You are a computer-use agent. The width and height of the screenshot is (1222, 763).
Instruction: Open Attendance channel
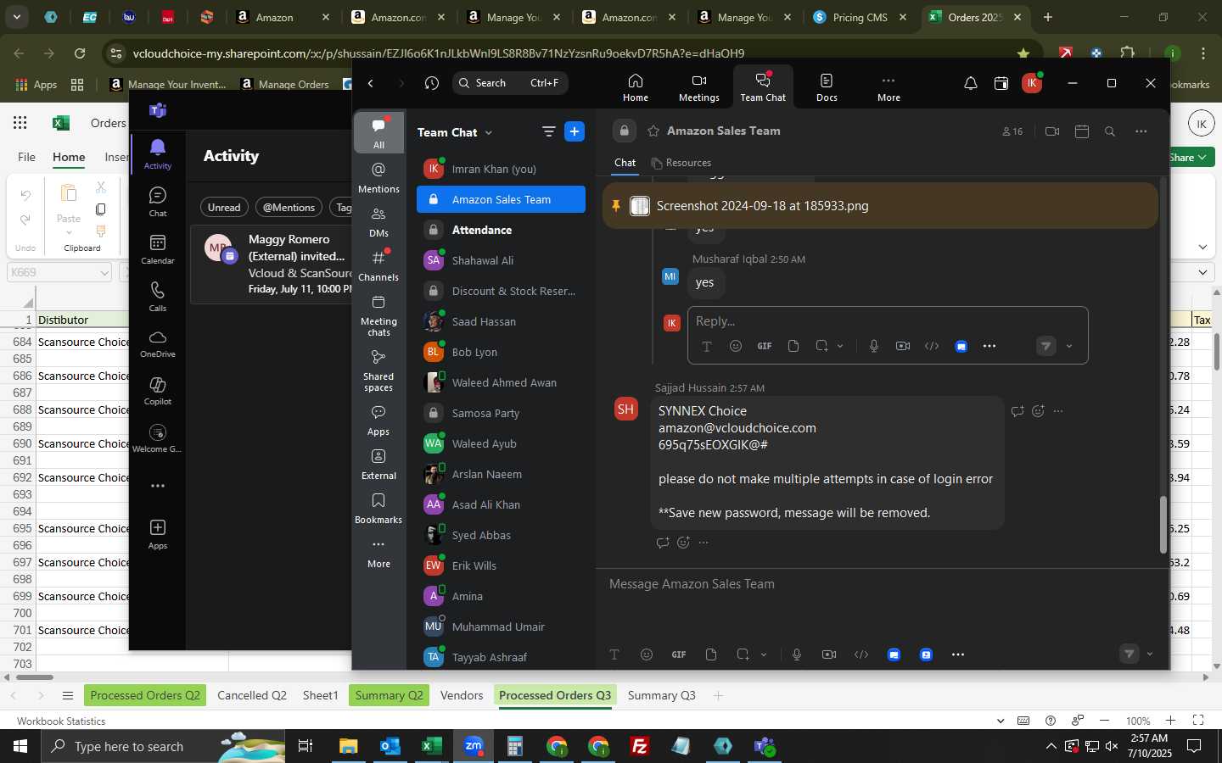[501, 230]
